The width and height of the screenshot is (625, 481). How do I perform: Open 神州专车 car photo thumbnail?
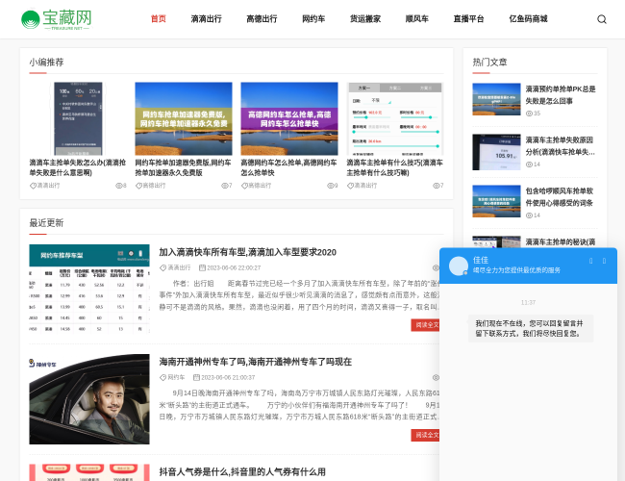point(89,399)
